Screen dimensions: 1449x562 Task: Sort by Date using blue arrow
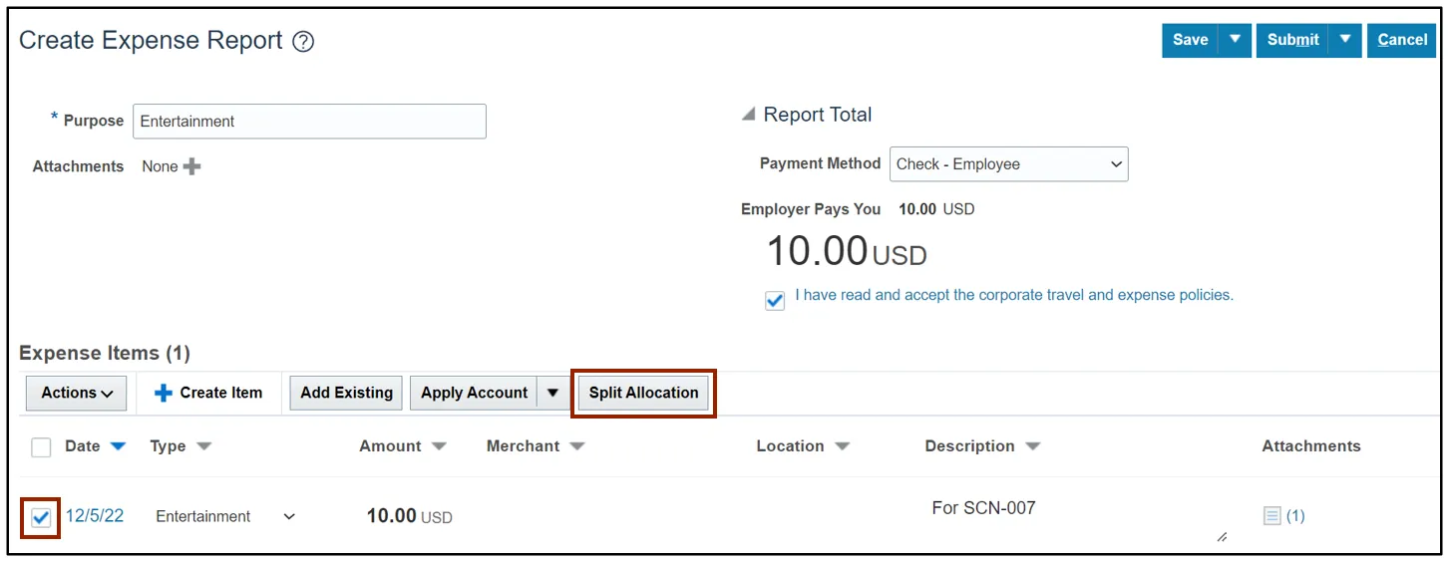pyautogui.click(x=118, y=446)
